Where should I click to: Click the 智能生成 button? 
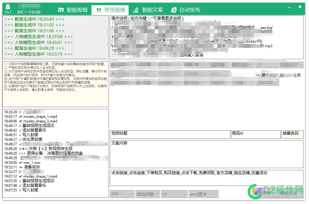click(289, 193)
